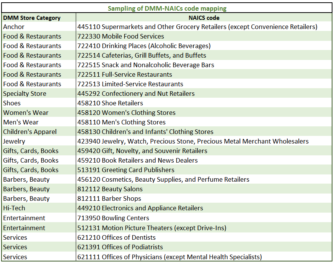This screenshot has width=334, height=263.
Task: Select the 'DMM Store Category' column header
Action: pyautogui.click(x=32, y=18)
